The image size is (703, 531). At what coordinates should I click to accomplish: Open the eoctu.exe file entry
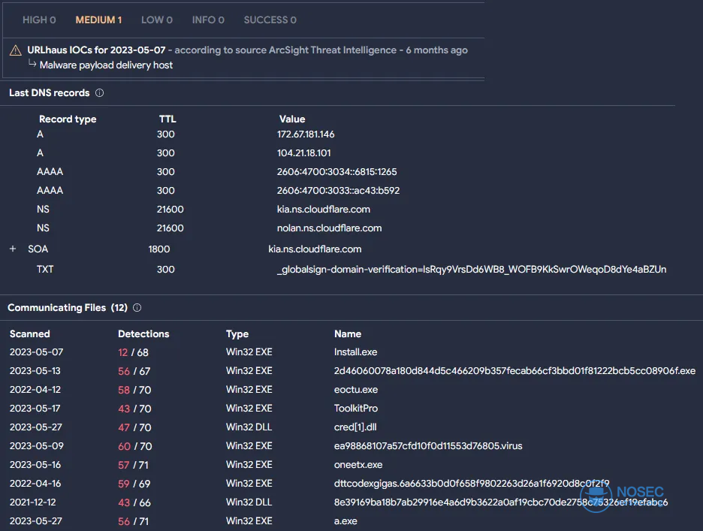[x=356, y=390]
